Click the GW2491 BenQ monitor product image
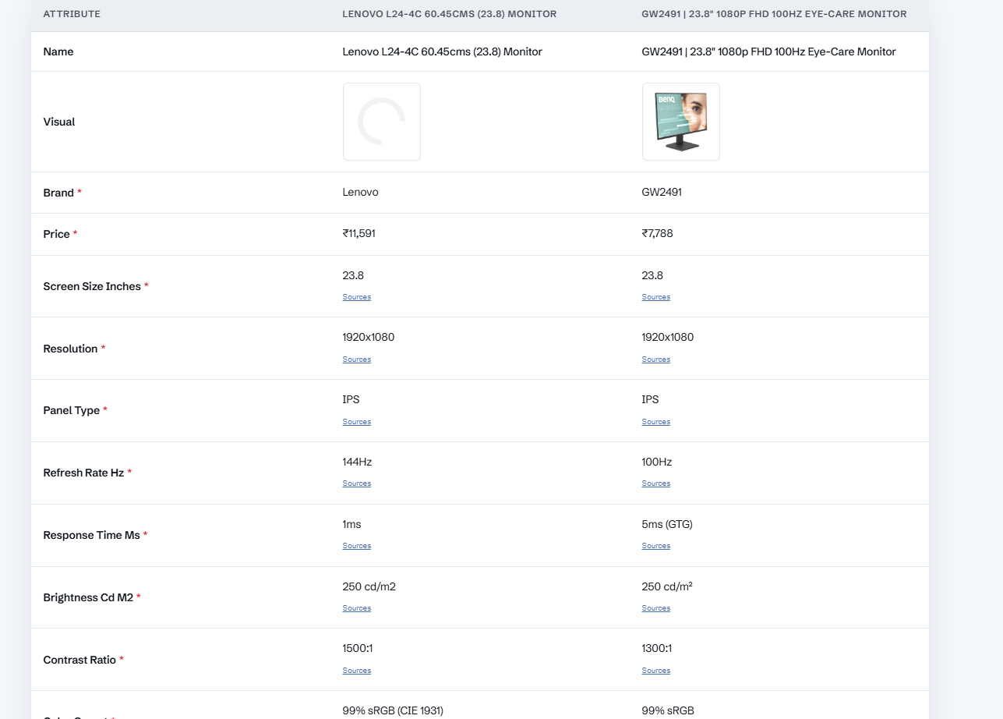1003x719 pixels. point(680,121)
